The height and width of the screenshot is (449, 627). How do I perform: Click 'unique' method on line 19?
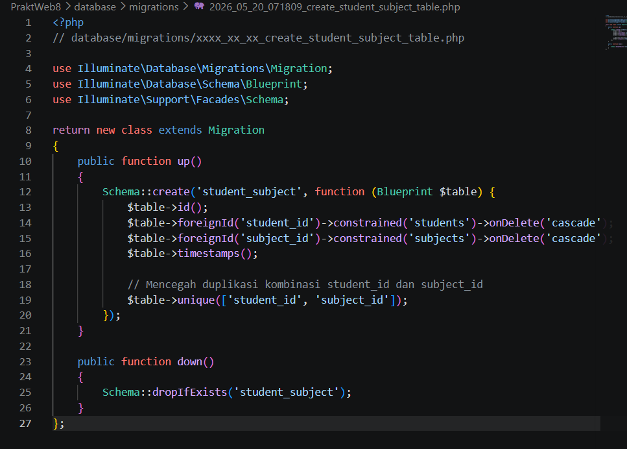pos(196,300)
